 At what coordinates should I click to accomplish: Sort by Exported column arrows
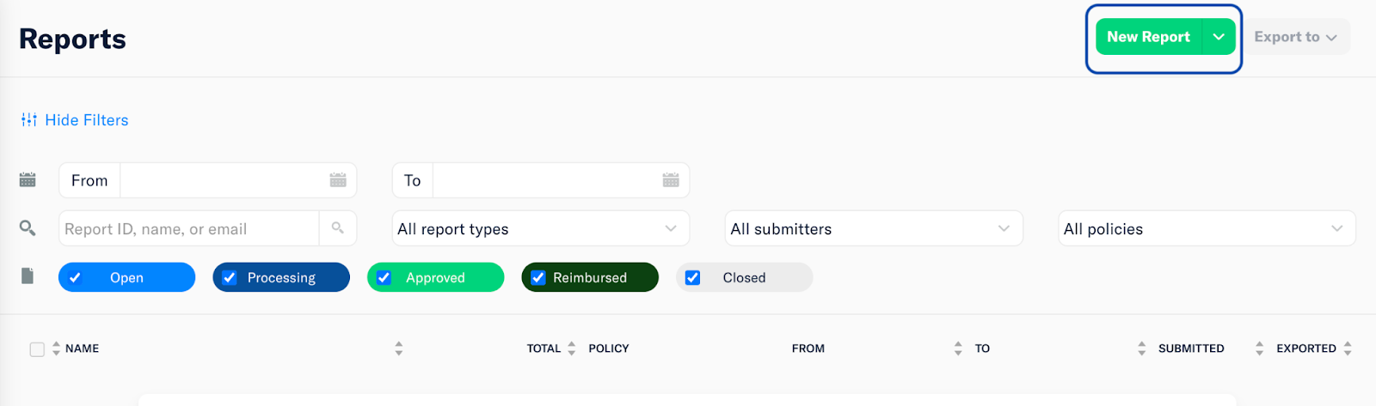point(1348,348)
